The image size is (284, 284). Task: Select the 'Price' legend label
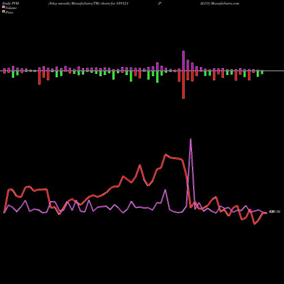tap(9, 12)
